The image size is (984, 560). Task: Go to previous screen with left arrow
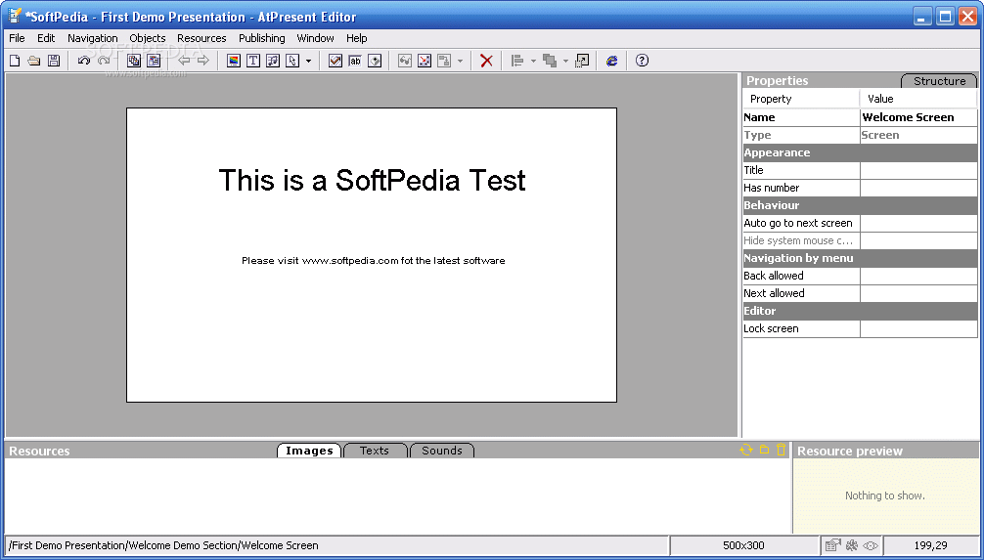(x=184, y=61)
